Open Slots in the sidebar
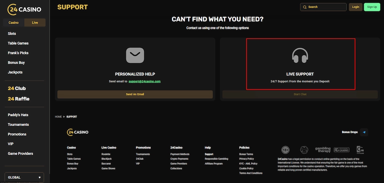The height and width of the screenshot is (183, 384). tap(12, 33)
